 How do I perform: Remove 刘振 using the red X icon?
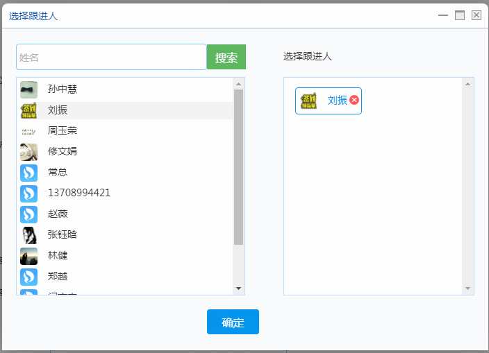[x=354, y=101]
